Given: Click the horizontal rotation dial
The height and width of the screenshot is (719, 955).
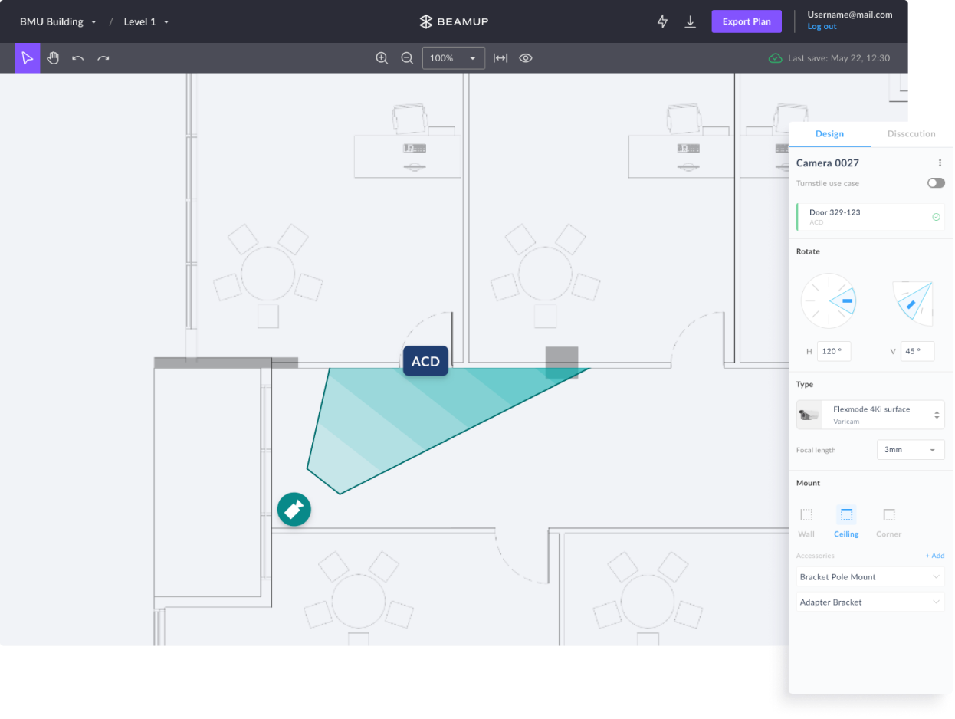Looking at the screenshot, I should click(x=828, y=301).
